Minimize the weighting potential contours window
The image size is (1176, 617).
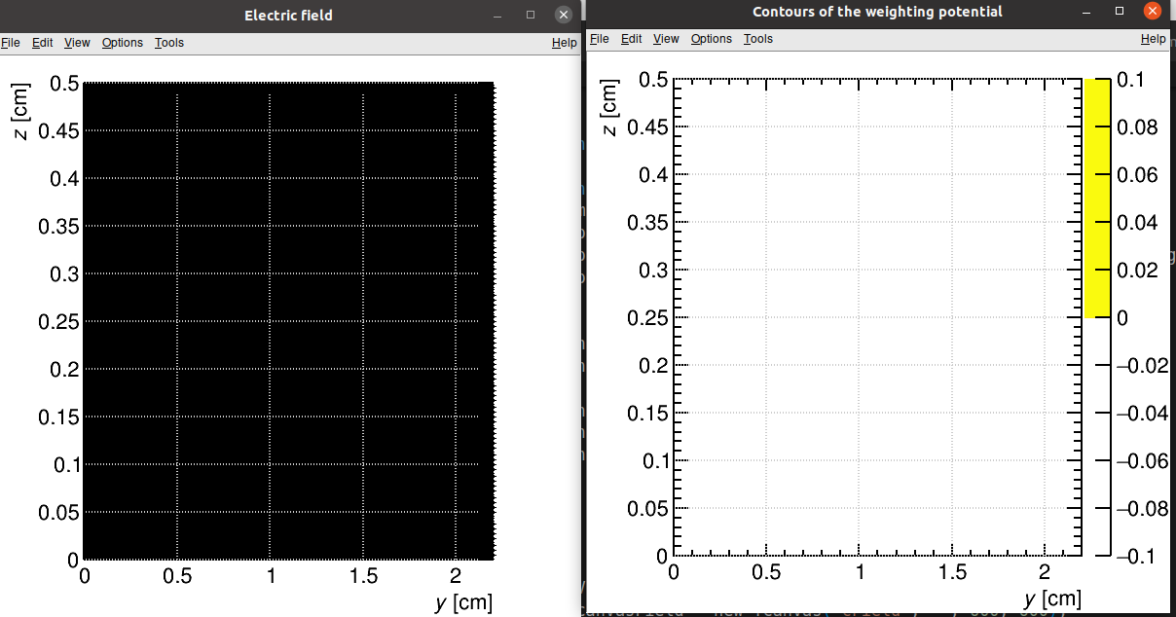tap(1087, 12)
